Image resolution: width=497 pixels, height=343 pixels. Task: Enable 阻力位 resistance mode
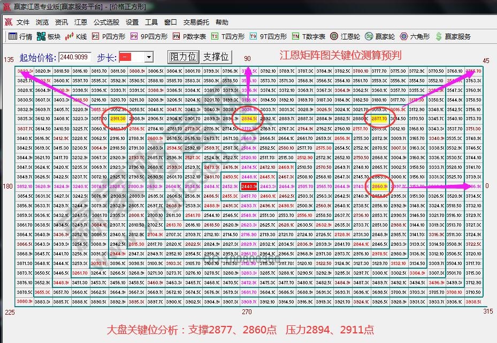tap(183, 56)
